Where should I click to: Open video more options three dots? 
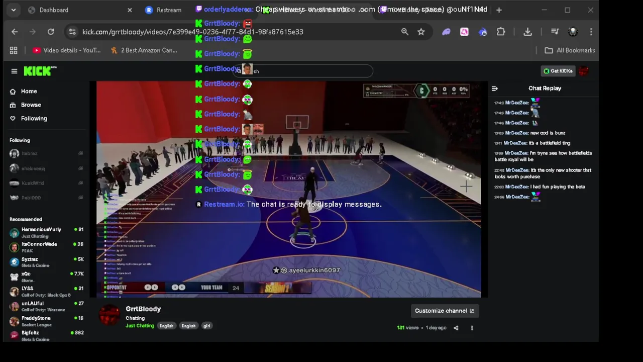472,328
